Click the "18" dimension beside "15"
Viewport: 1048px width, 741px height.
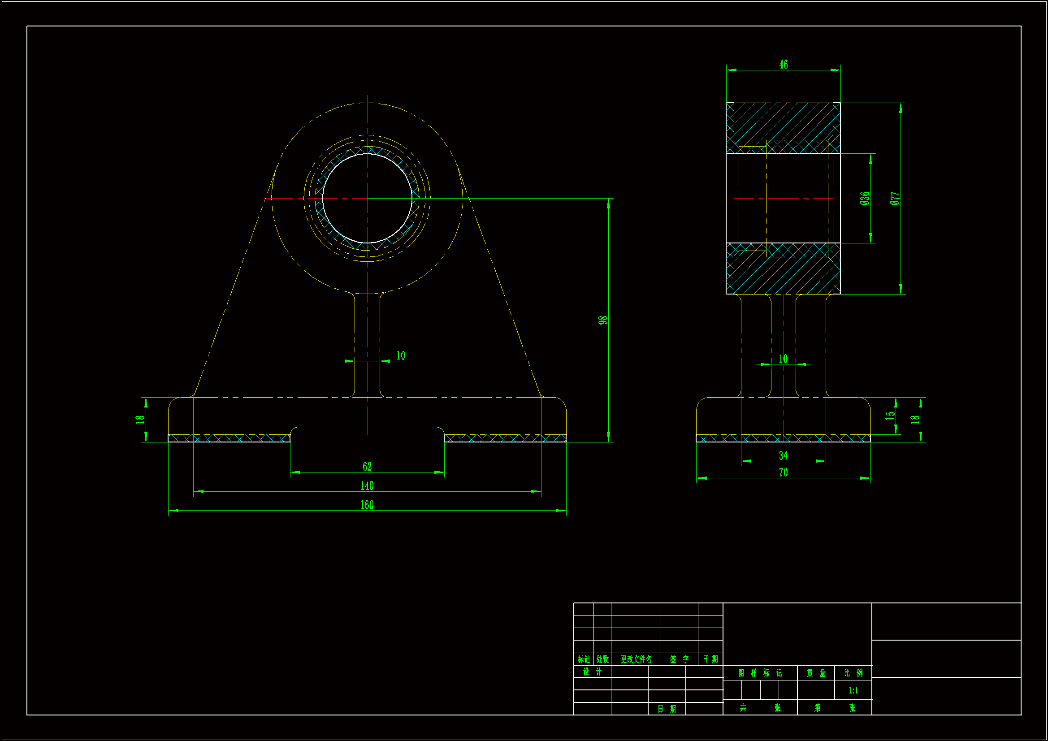click(x=915, y=419)
